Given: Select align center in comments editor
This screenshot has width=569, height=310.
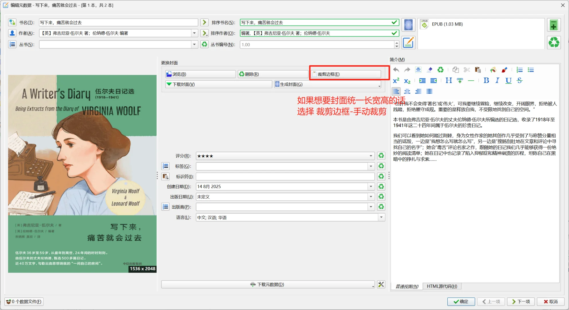Looking at the screenshot, I should tap(407, 91).
